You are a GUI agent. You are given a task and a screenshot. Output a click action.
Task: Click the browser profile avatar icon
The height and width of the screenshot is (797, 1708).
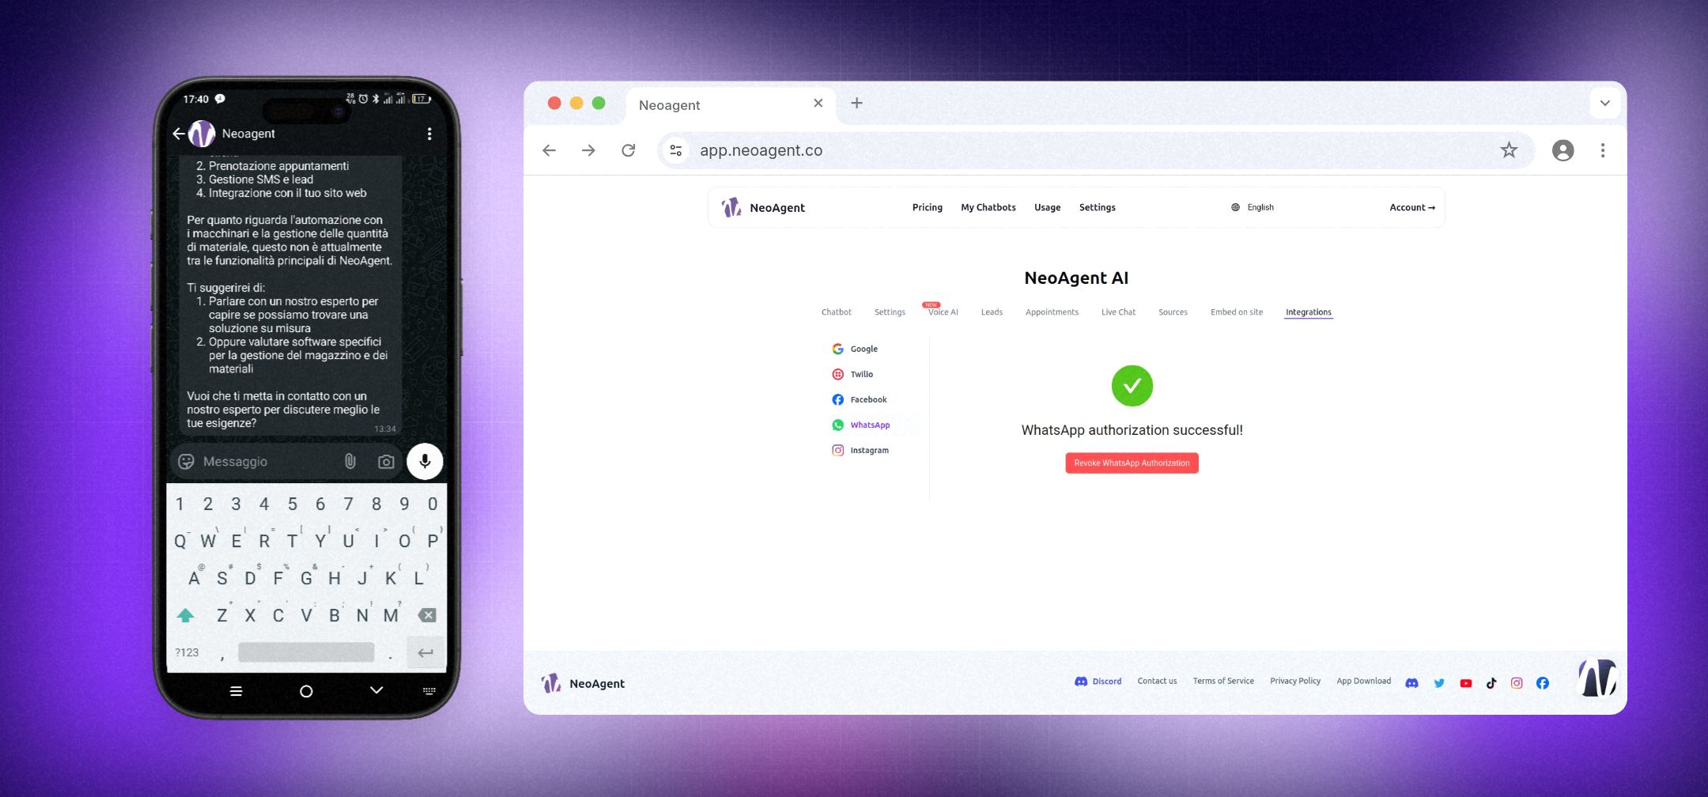point(1563,150)
